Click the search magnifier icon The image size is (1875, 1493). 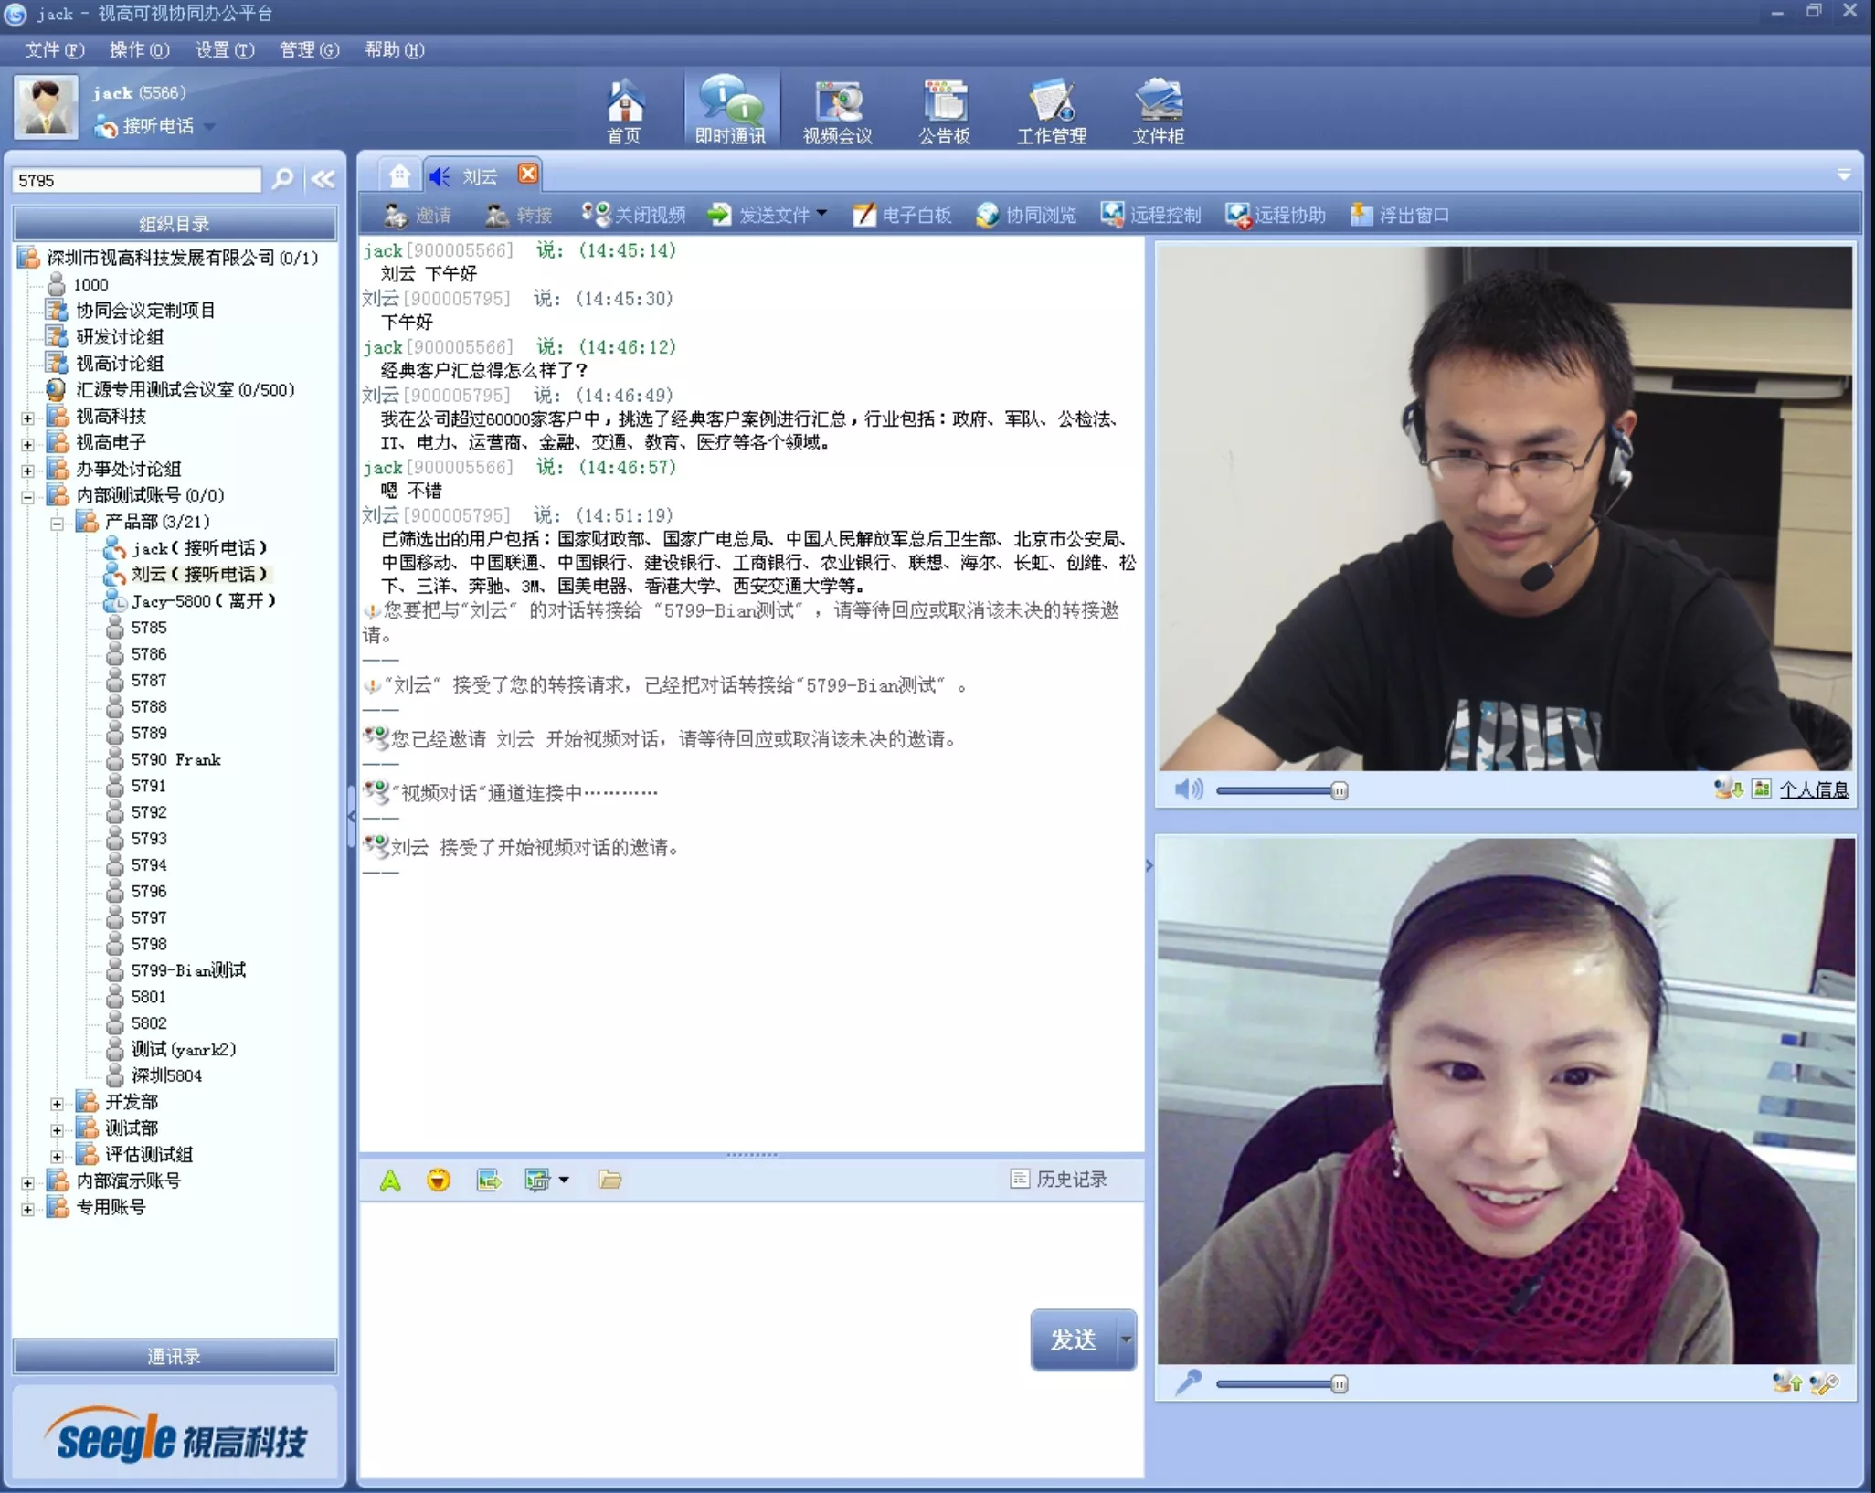(283, 179)
